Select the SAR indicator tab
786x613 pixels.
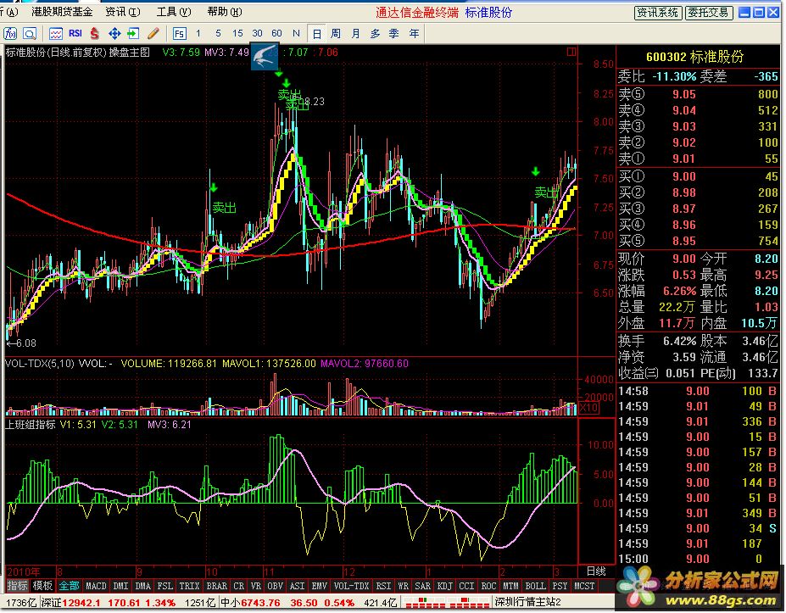coord(422,585)
